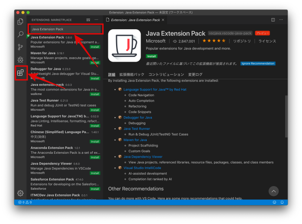
Task: Click the five-star rating
Action: tap(214, 41)
